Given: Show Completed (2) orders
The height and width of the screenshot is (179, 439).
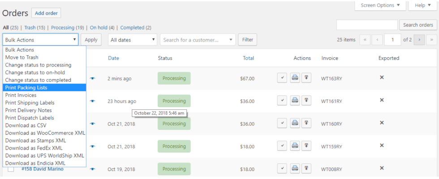Looking at the screenshot, I should 136,28.
